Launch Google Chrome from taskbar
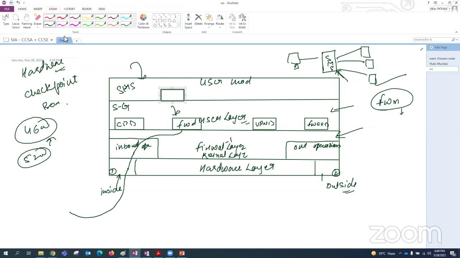The width and height of the screenshot is (460, 258). [52, 253]
